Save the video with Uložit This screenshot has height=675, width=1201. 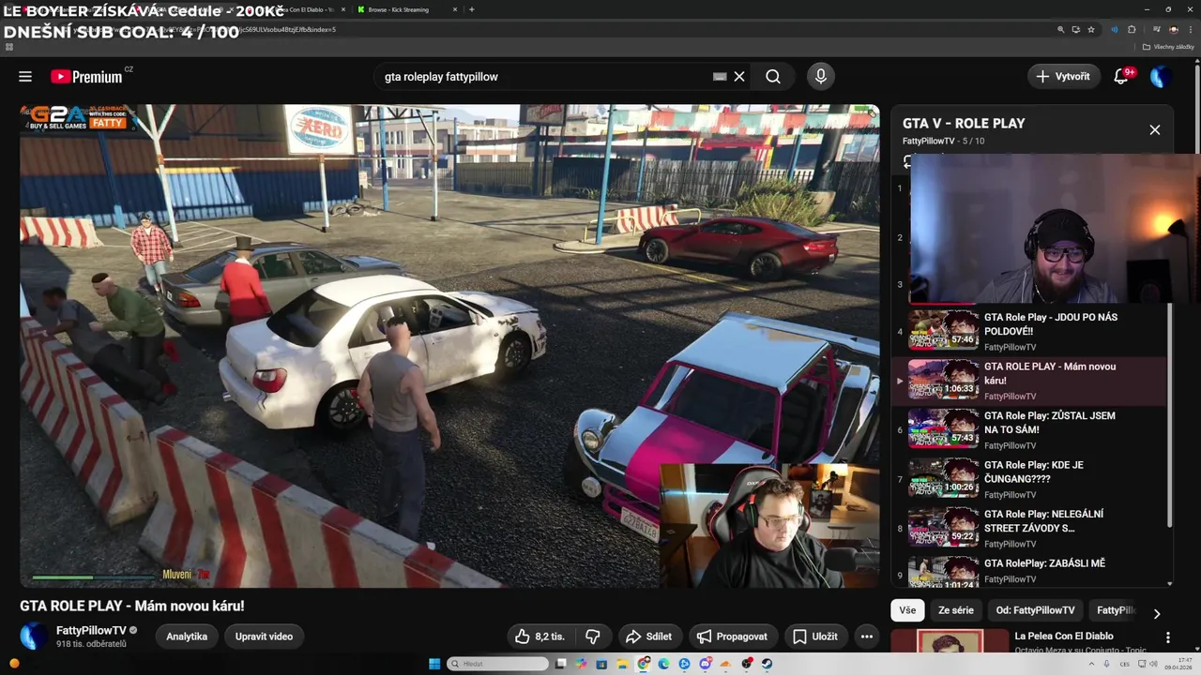click(814, 637)
